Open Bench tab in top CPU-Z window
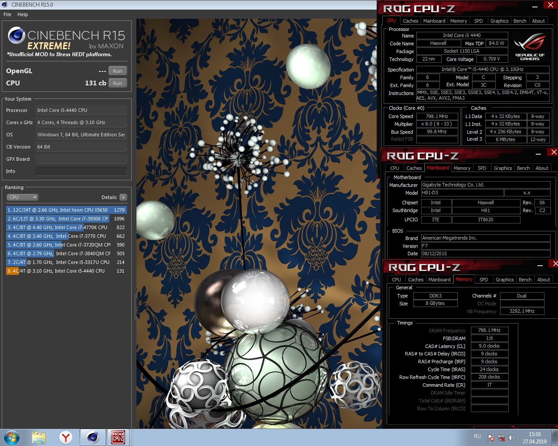The width and height of the screenshot is (558, 446). [x=520, y=21]
